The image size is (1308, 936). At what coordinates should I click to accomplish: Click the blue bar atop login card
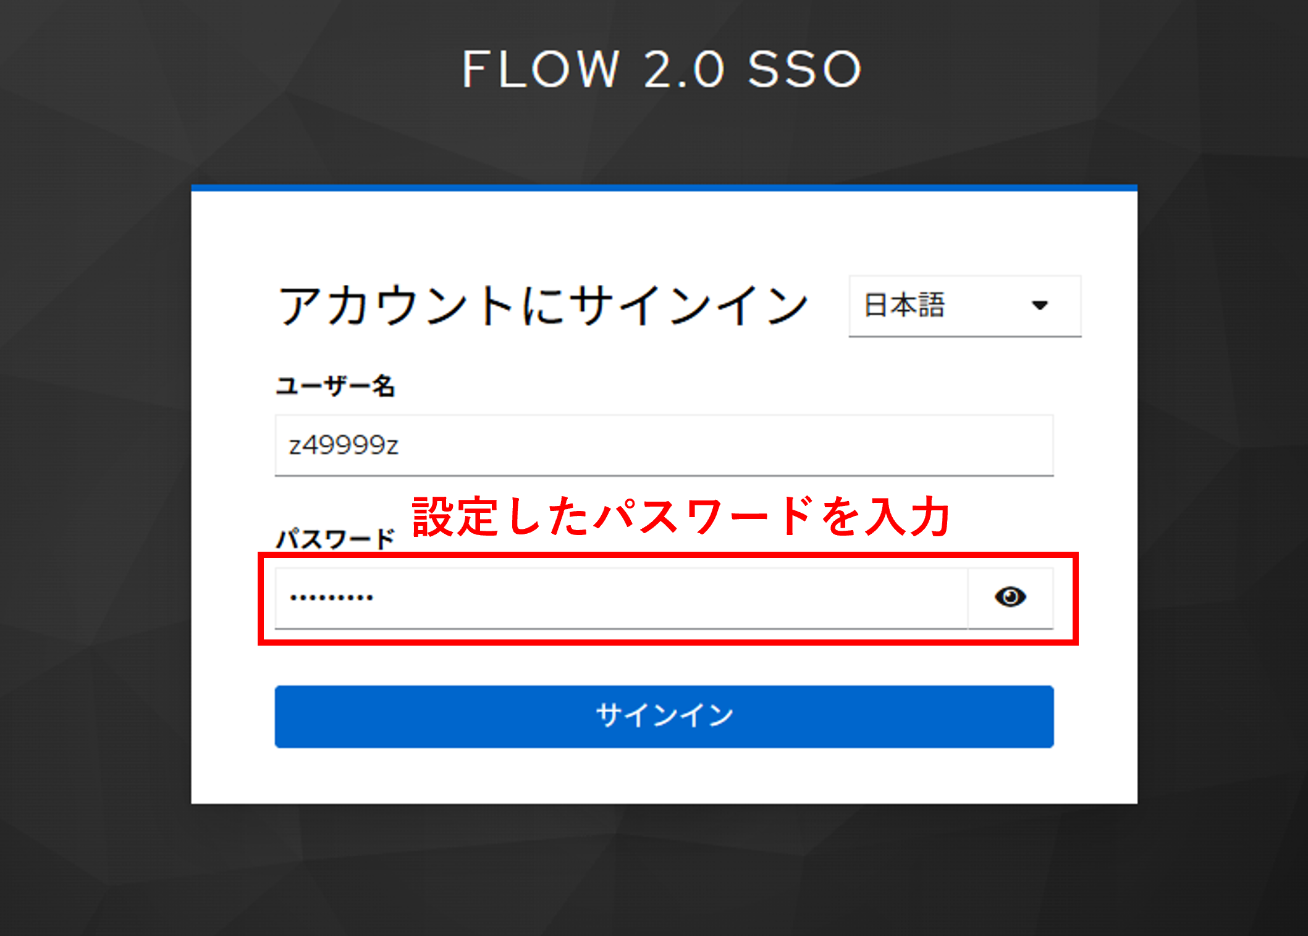[664, 188]
